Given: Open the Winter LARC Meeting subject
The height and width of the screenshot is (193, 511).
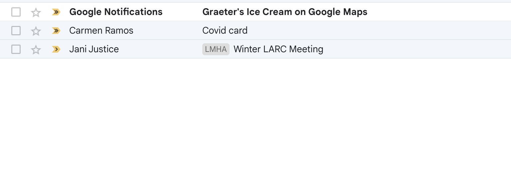Looking at the screenshot, I should click(278, 49).
